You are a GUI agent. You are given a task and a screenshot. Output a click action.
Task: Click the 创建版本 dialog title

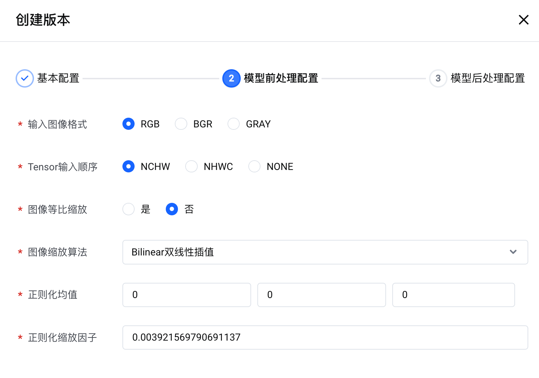point(43,20)
